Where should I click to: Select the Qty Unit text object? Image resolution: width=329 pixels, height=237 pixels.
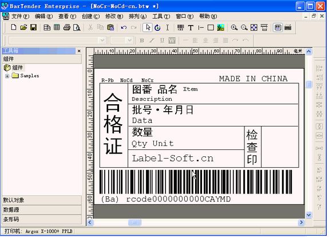pyautogui.click(x=153, y=144)
